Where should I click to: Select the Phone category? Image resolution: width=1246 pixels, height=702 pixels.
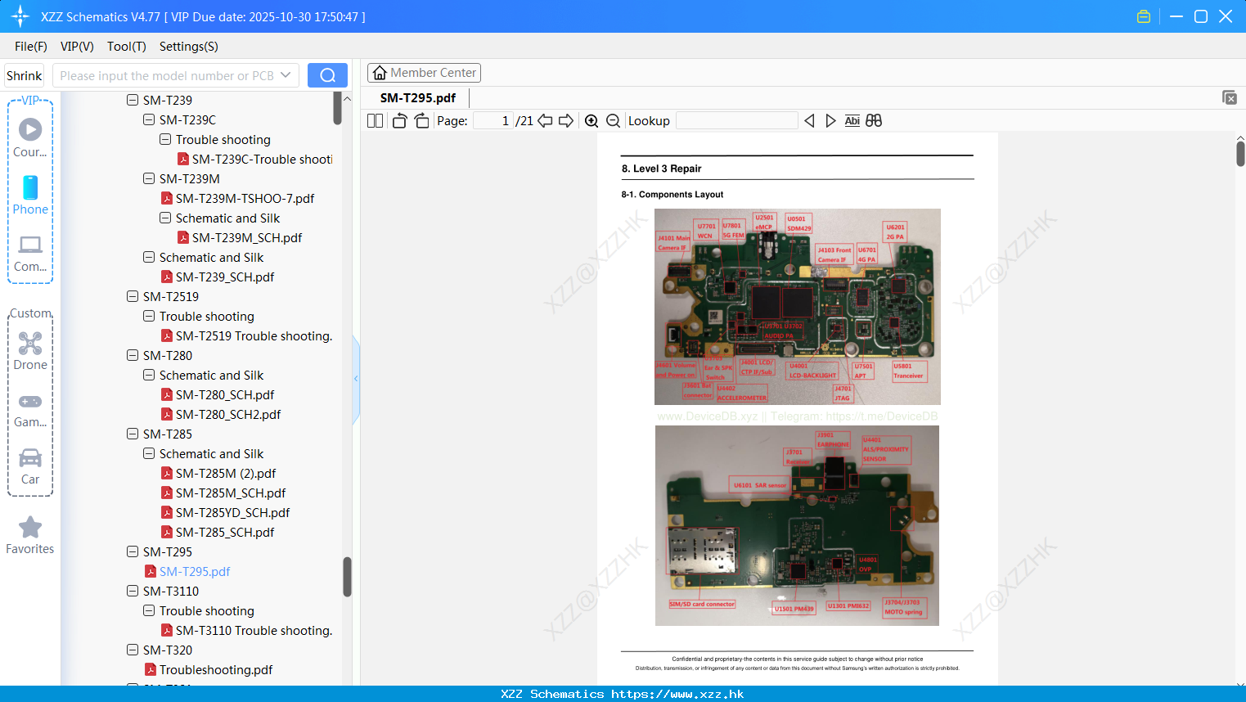(x=30, y=195)
